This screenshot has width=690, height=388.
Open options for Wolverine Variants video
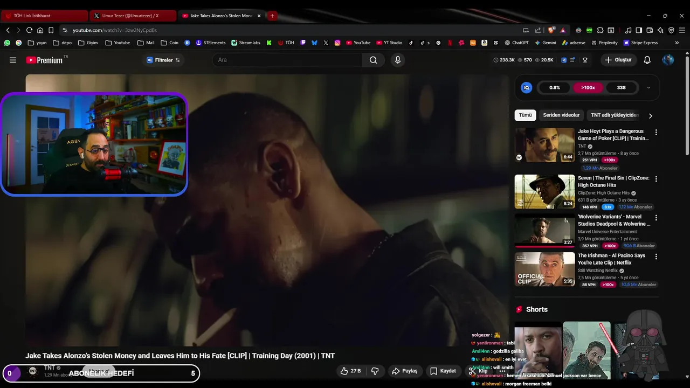pos(656,217)
